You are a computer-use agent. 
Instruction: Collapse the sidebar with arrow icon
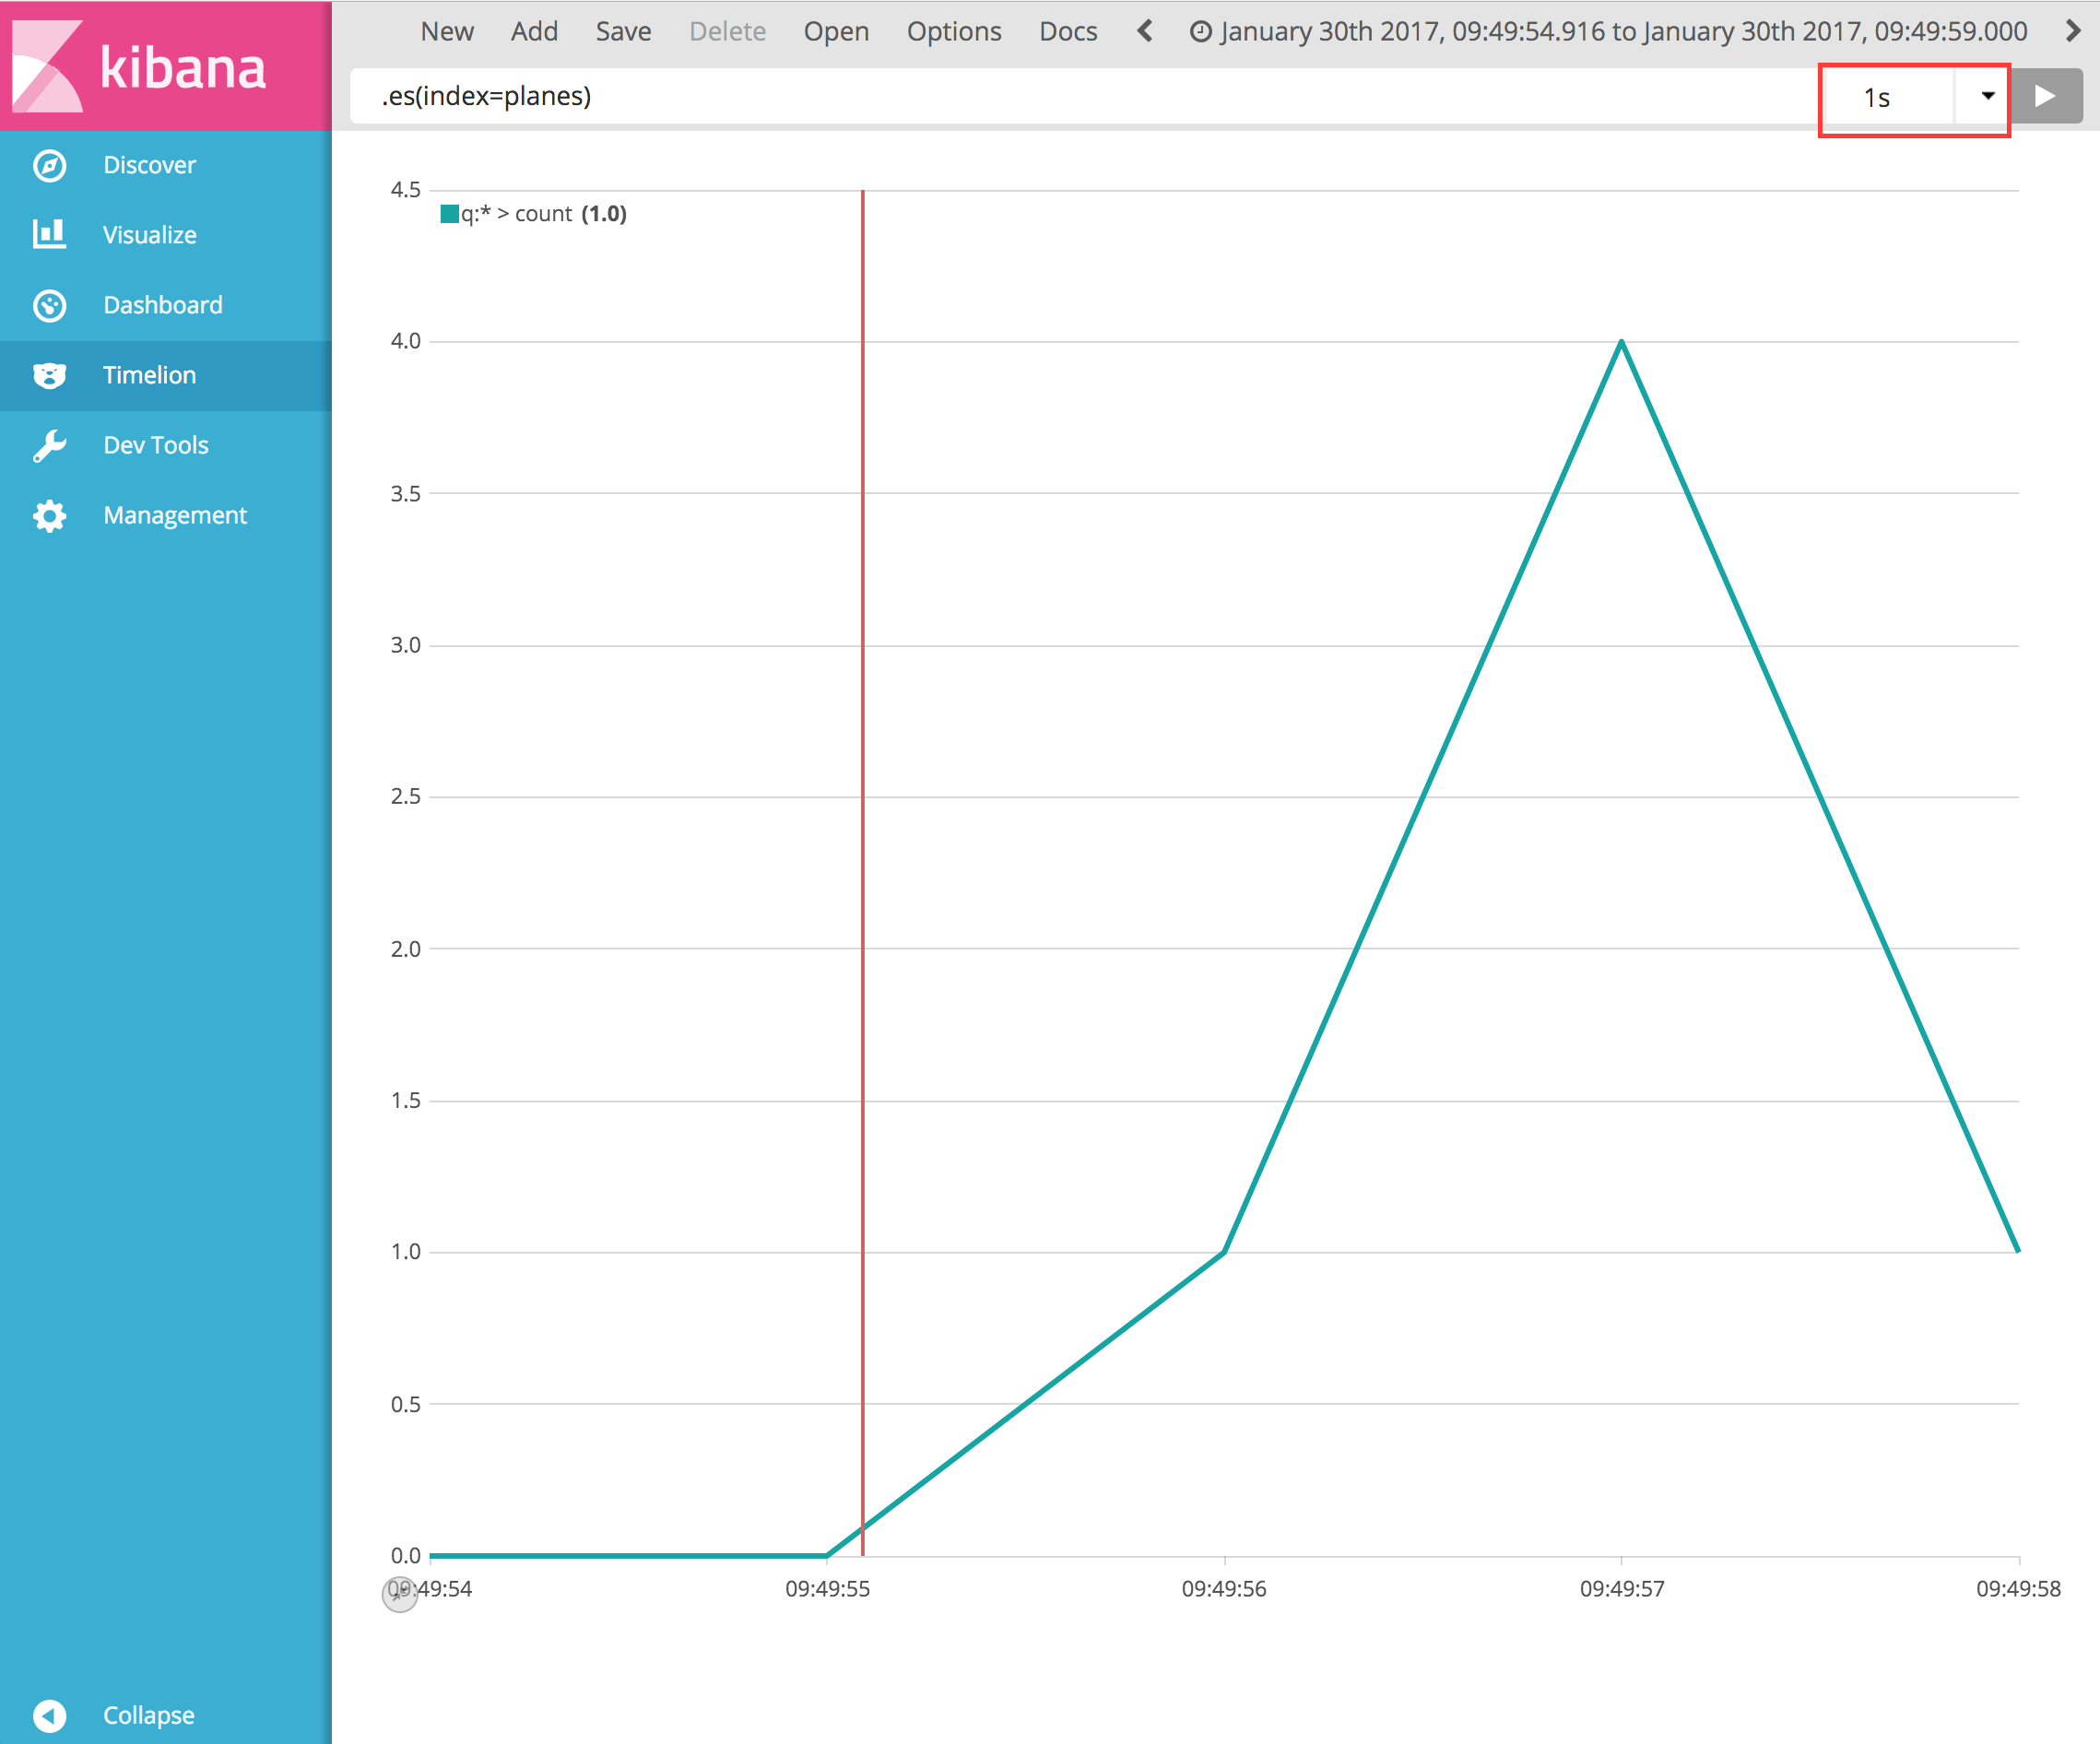tap(49, 1715)
